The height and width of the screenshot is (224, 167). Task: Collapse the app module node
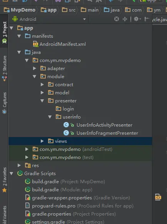tap(12, 28)
